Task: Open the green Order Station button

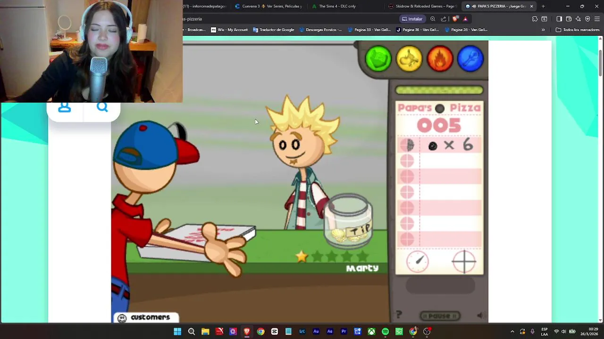Action: pyautogui.click(x=378, y=58)
